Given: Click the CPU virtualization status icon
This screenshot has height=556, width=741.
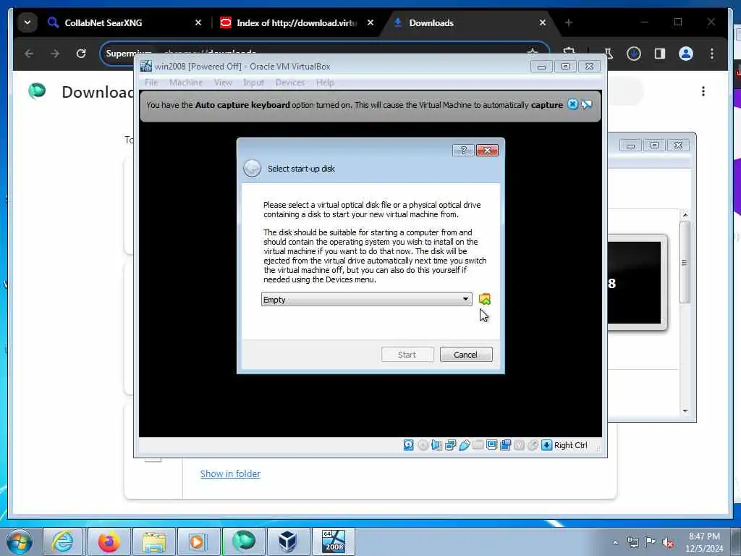Looking at the screenshot, I should point(519,445).
